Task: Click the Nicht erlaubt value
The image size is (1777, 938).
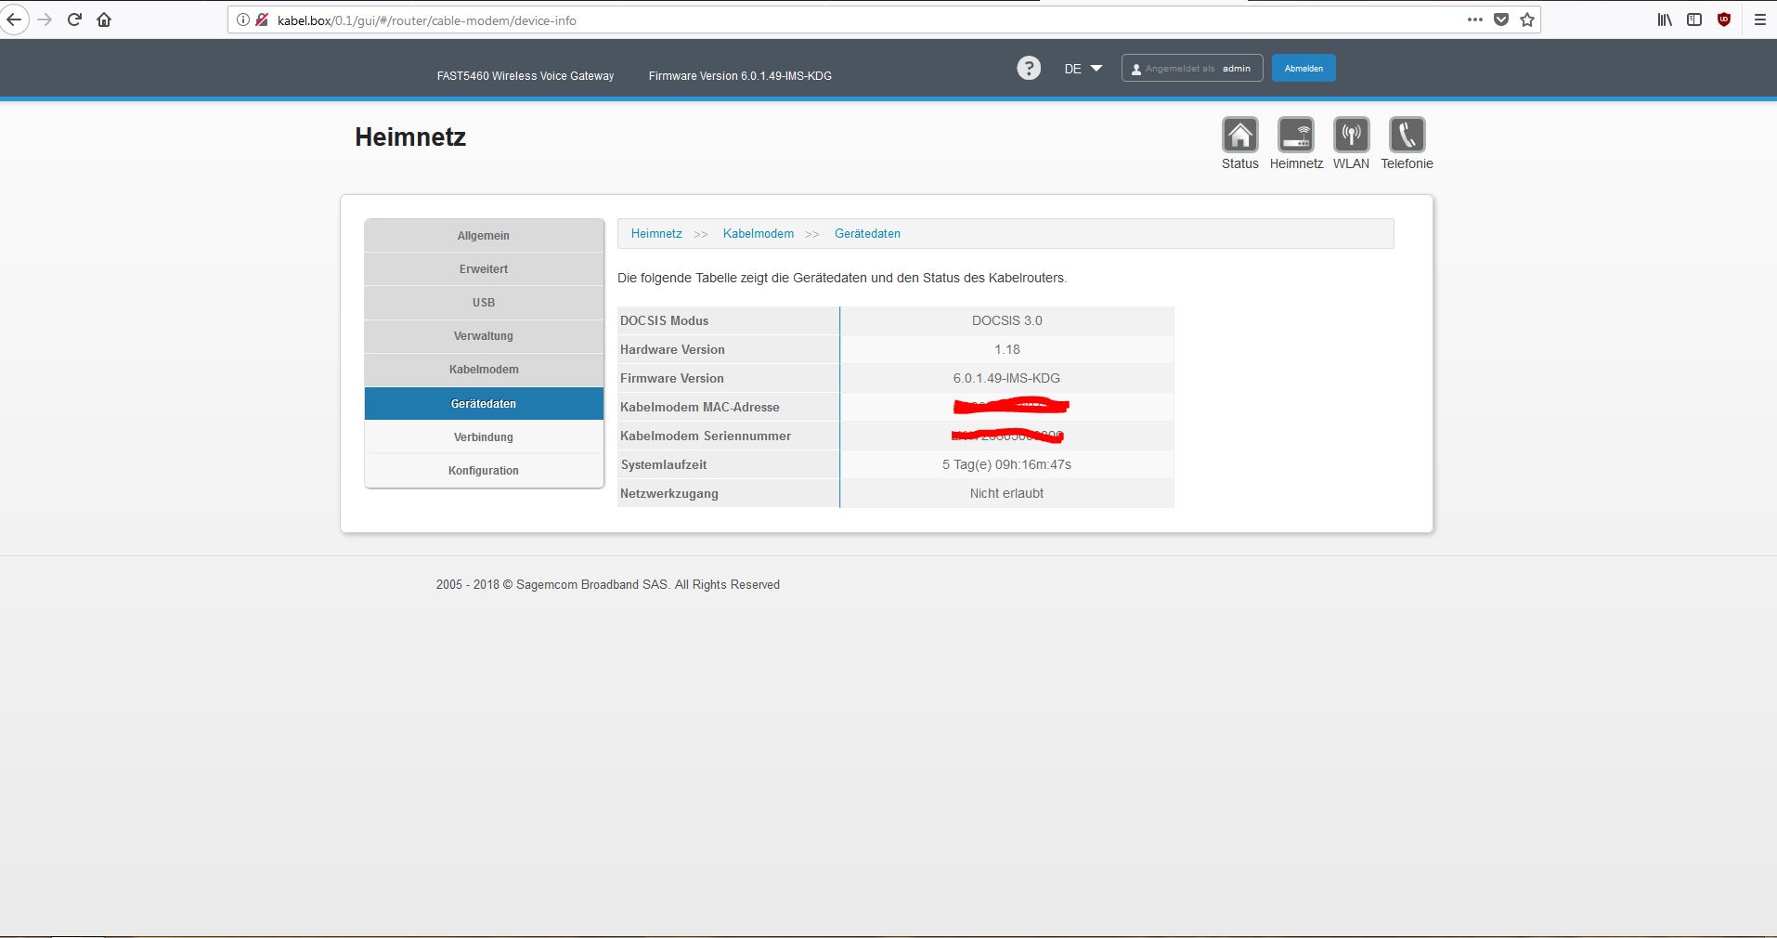Action: point(1006,493)
